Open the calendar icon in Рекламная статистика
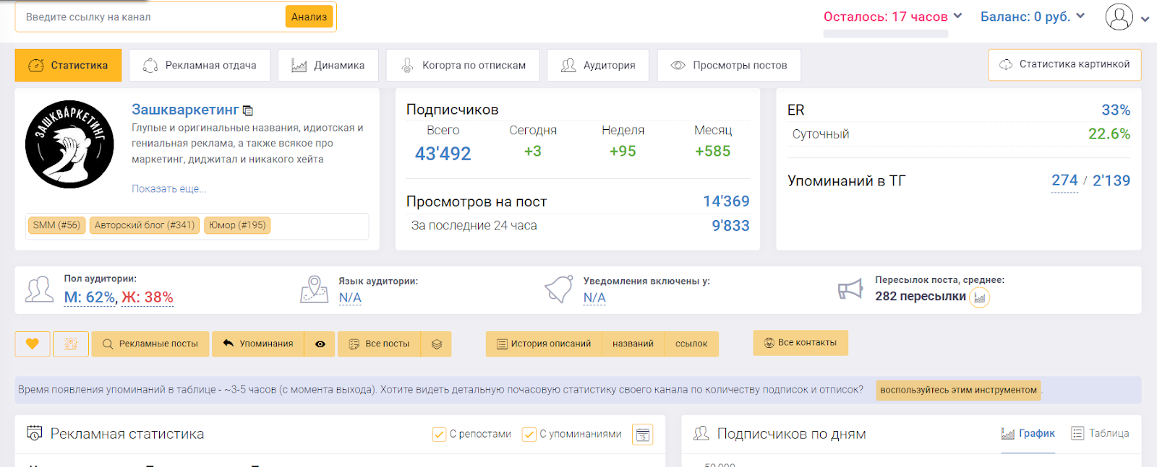Viewport: 1157px width, 467px height. tap(642, 435)
